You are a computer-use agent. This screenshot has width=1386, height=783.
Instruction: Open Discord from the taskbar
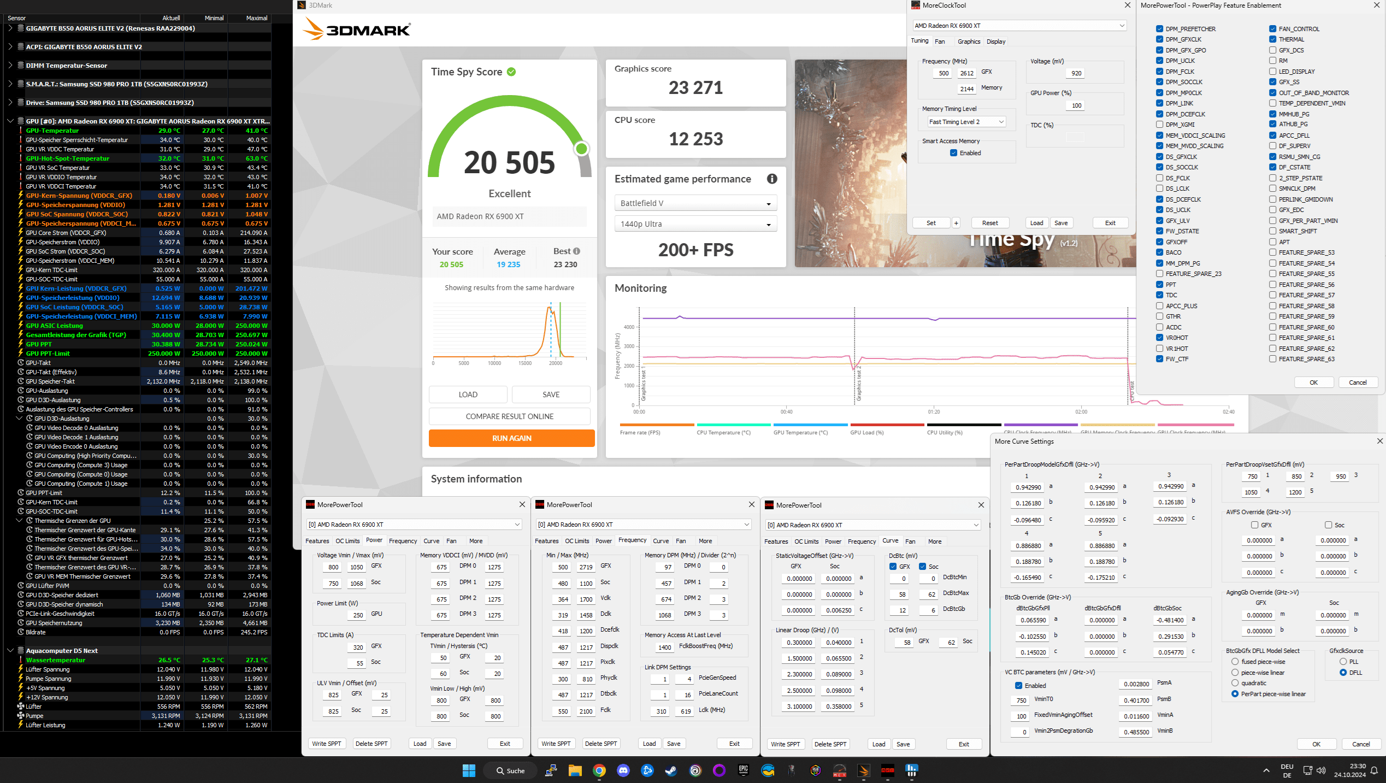[x=623, y=770]
